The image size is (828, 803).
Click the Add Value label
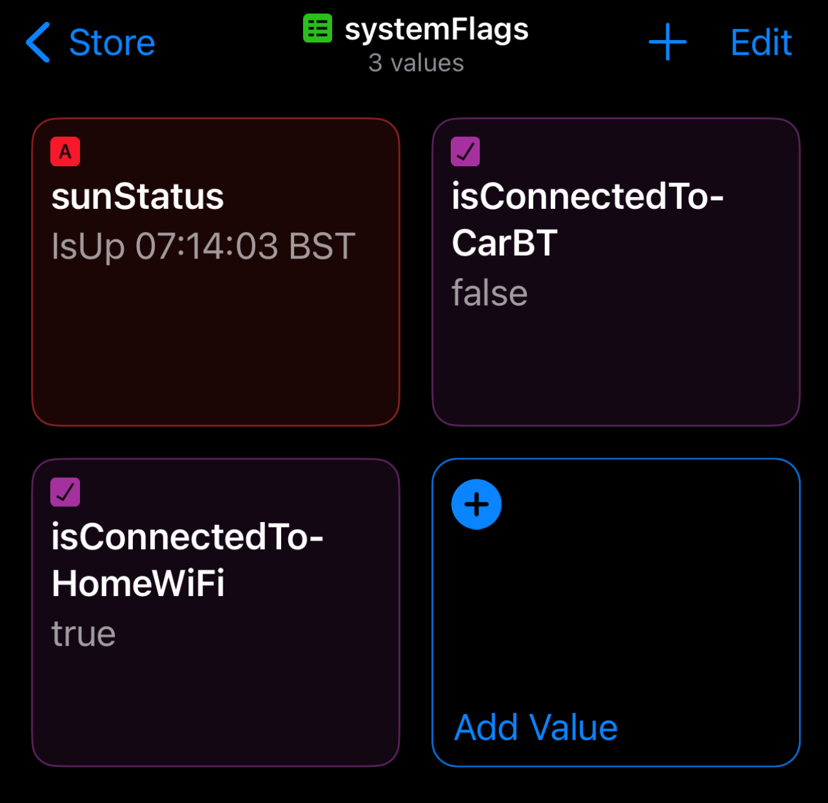536,728
